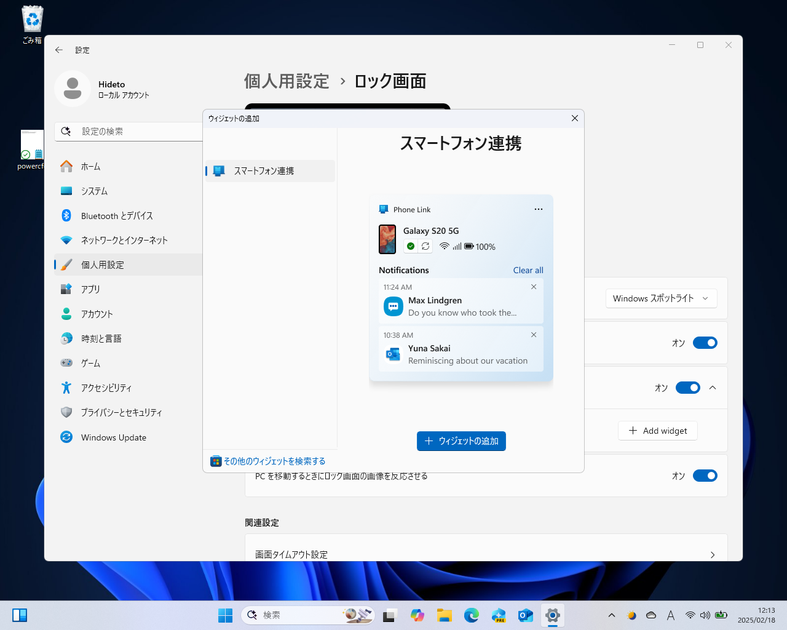This screenshot has width=787, height=630.
Task: Clear all notifications via Clear all link
Action: [528, 270]
